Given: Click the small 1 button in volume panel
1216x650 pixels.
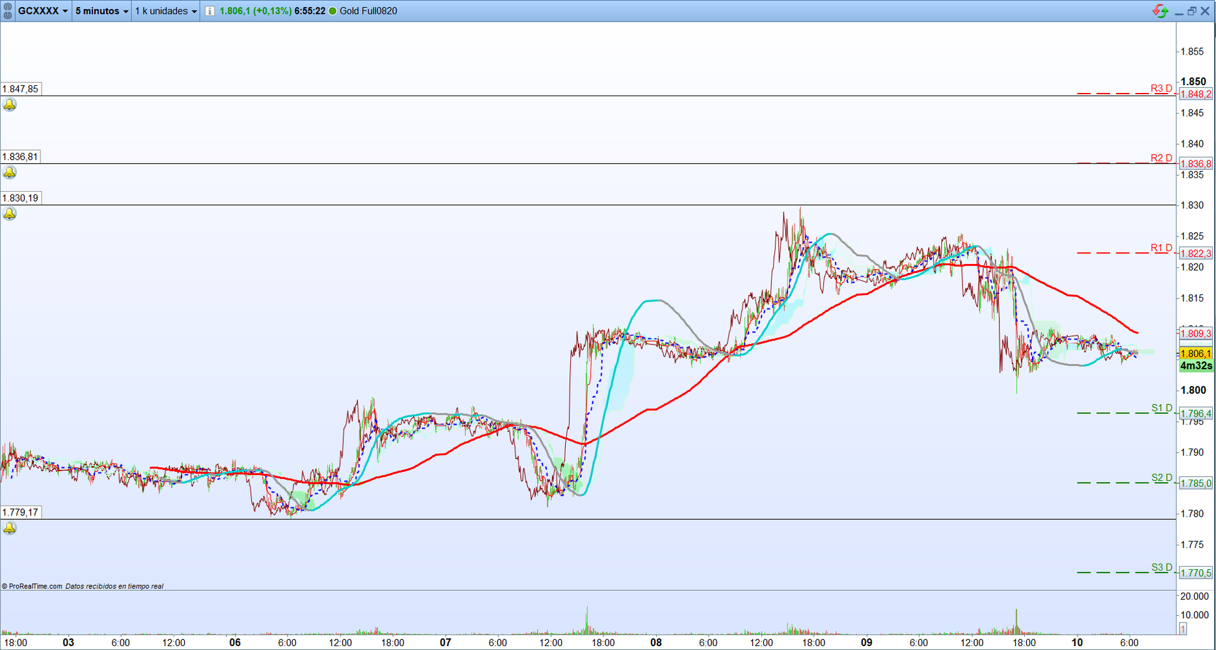Looking at the screenshot, I should tap(1183, 629).
